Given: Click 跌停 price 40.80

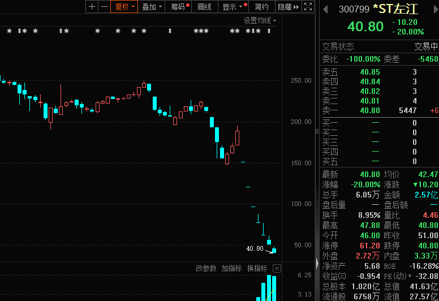Looking at the screenshot, I should pos(428,246).
